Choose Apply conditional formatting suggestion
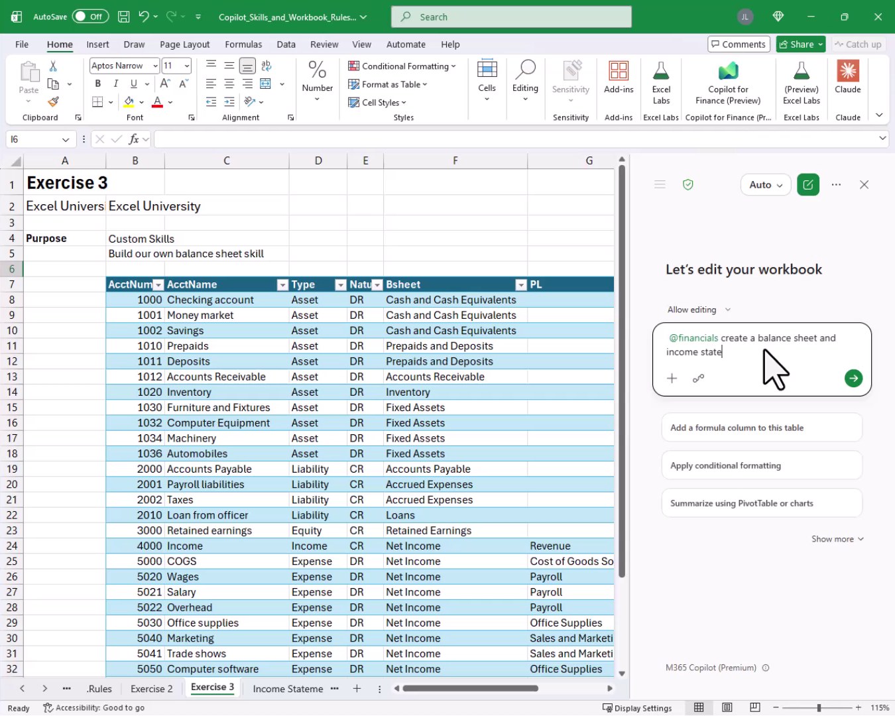Viewport: 895px width, 716px height. (762, 465)
